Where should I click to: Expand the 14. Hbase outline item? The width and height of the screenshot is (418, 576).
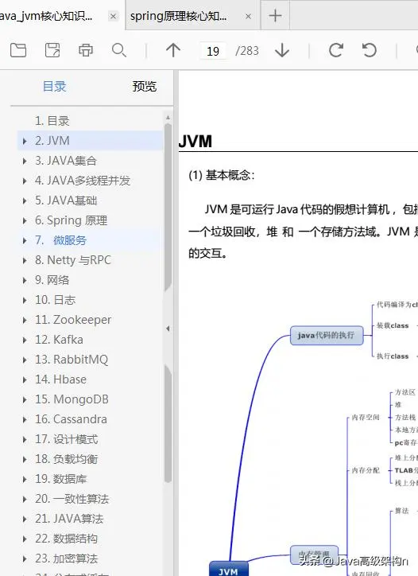[25, 379]
